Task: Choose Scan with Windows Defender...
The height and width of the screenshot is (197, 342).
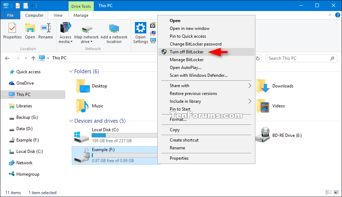Action: click(x=206, y=75)
